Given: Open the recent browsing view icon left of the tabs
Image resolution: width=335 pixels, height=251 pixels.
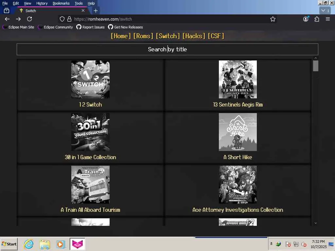Looking at the screenshot, I should pyautogui.click(x=7, y=10).
